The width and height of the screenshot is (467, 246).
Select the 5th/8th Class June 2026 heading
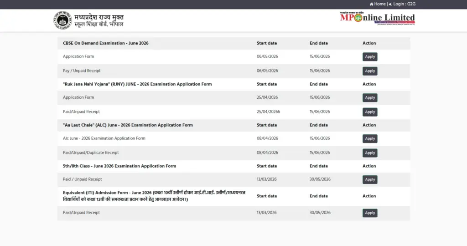(x=119, y=166)
